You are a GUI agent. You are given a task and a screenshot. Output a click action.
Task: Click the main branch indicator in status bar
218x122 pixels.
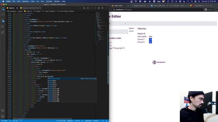(4, 121)
